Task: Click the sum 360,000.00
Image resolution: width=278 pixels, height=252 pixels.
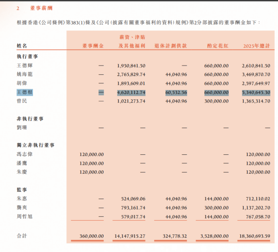Action: click(92, 236)
